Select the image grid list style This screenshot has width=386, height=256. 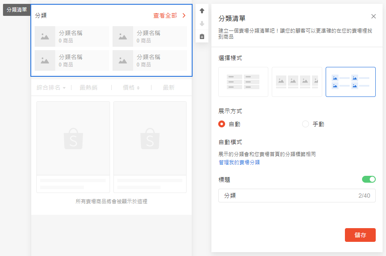tap(350, 82)
